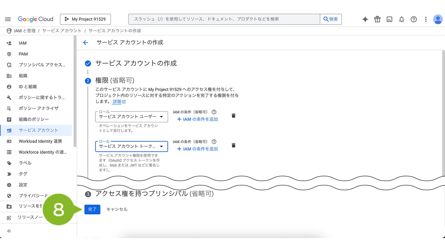Click the Gemini AI sparkle icon
445x250 pixels.
click(365, 19)
